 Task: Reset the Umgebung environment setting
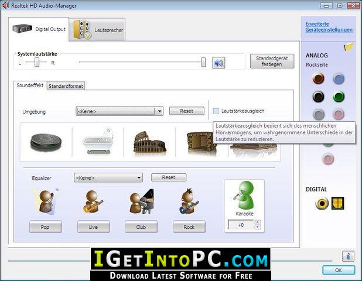click(186, 111)
